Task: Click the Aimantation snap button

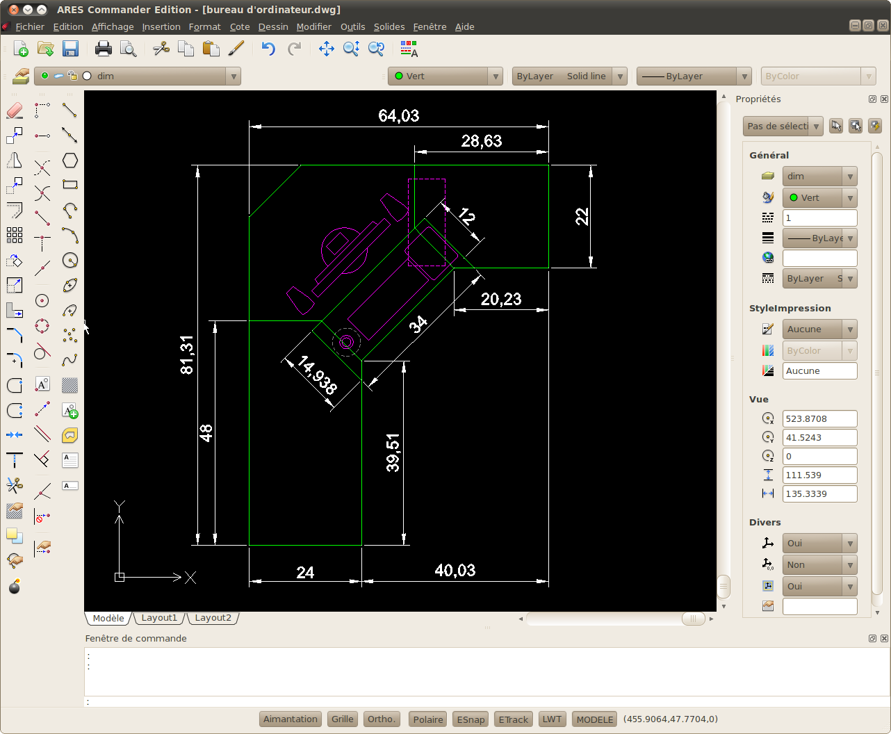Action: click(291, 719)
